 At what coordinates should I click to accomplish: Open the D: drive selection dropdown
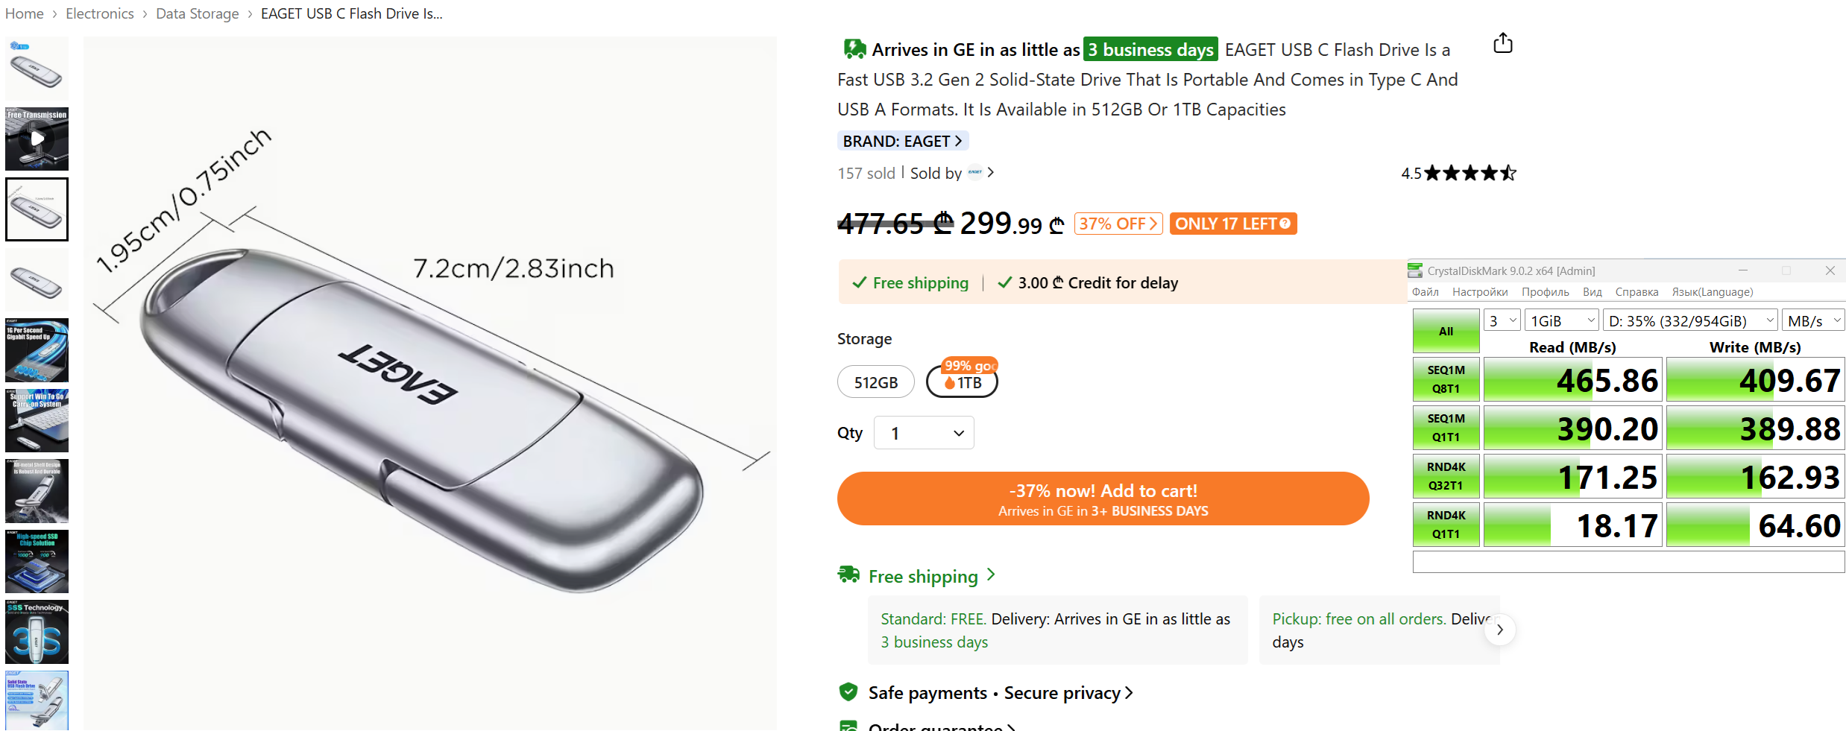[1689, 321]
